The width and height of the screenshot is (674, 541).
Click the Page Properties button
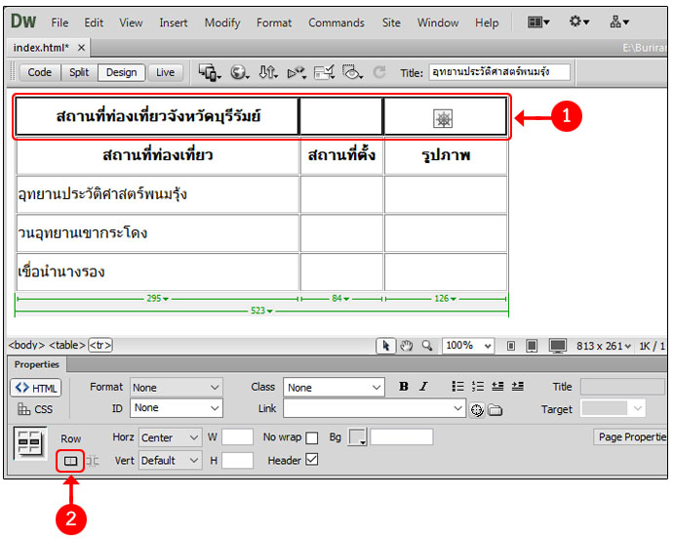tap(632, 437)
